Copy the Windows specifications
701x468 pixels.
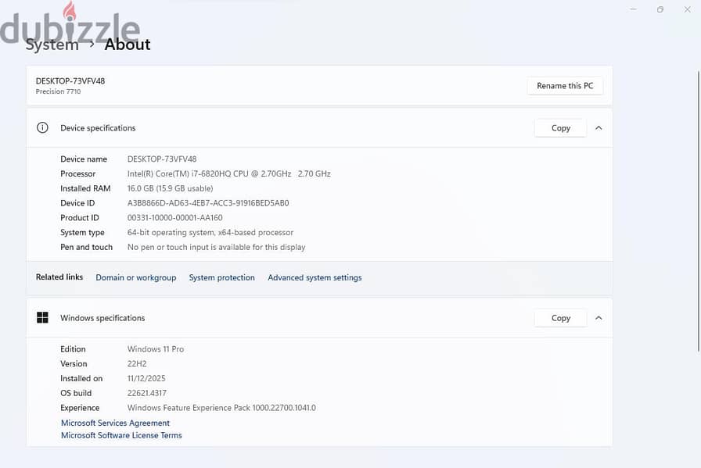(561, 318)
